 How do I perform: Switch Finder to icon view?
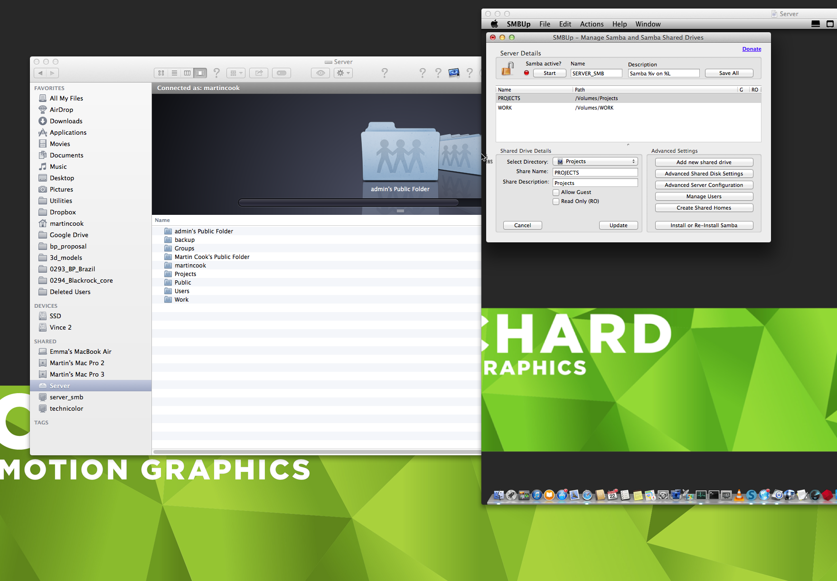(x=161, y=73)
